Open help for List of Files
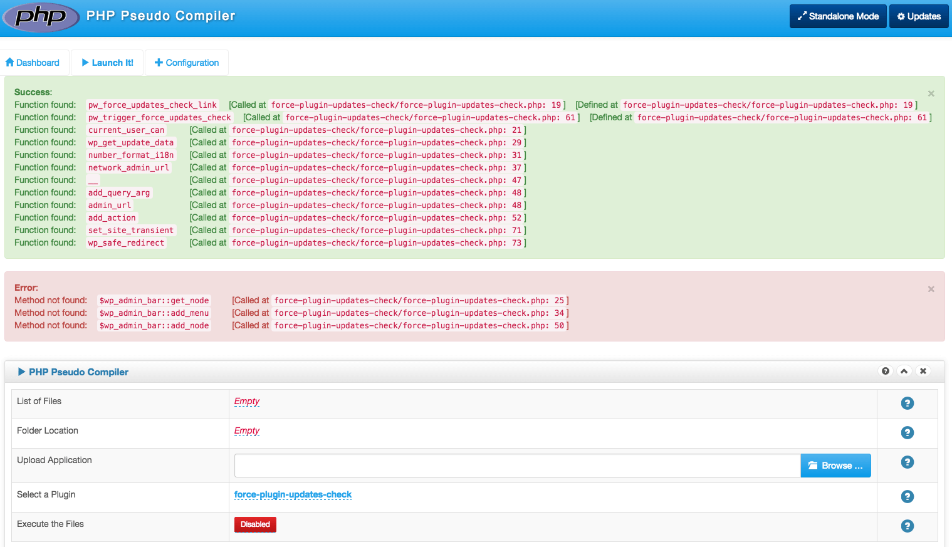Image resolution: width=952 pixels, height=547 pixels. pos(907,404)
